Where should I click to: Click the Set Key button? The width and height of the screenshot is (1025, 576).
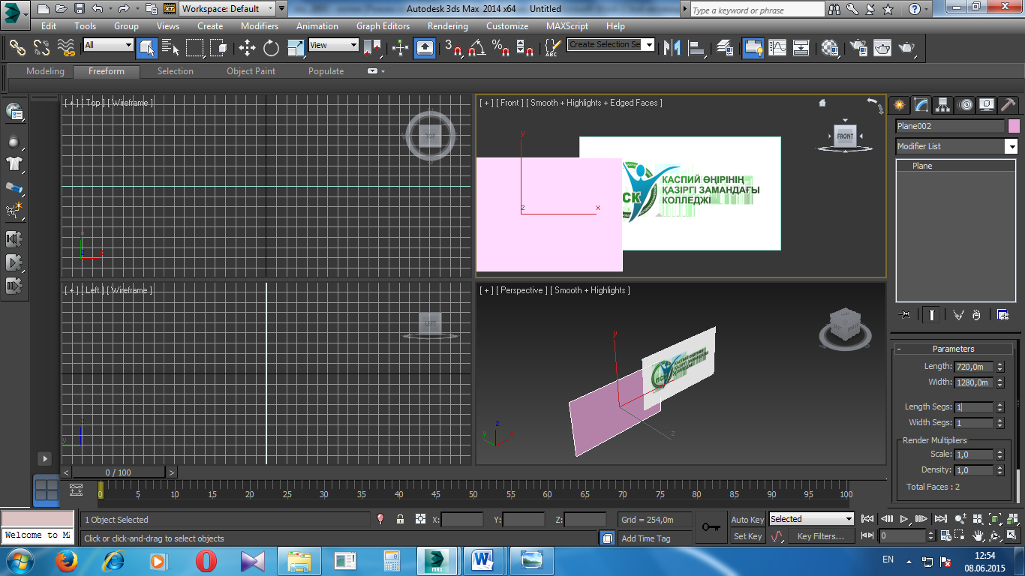(747, 536)
